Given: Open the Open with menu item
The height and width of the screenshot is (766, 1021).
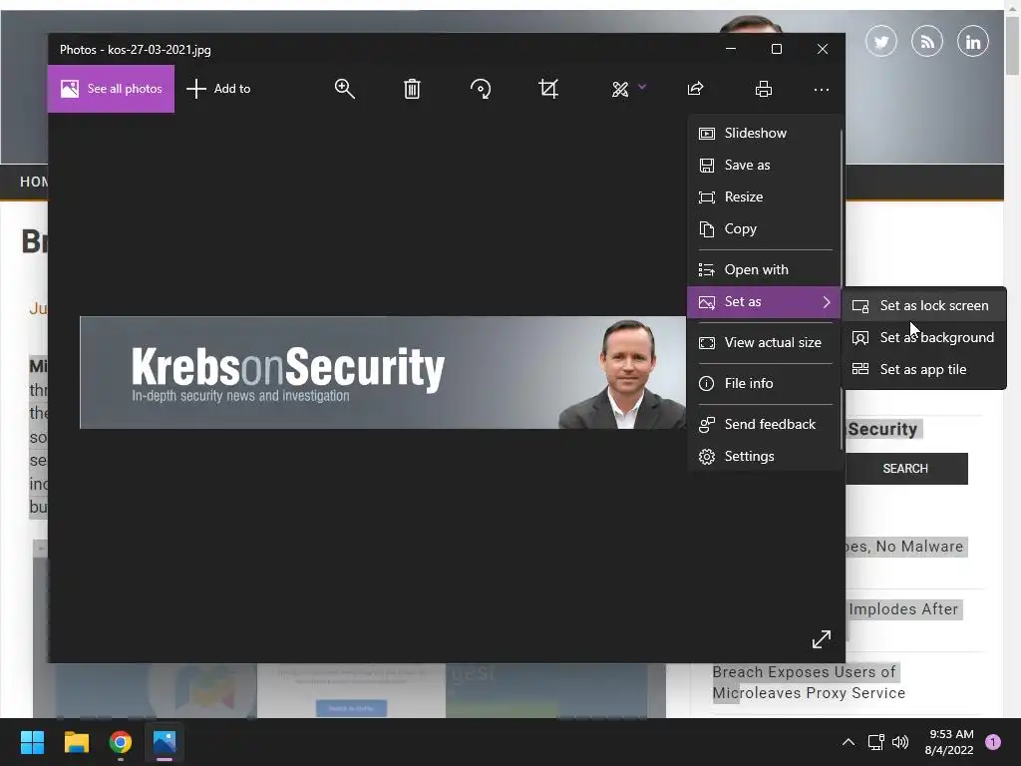Looking at the screenshot, I should pos(764,269).
